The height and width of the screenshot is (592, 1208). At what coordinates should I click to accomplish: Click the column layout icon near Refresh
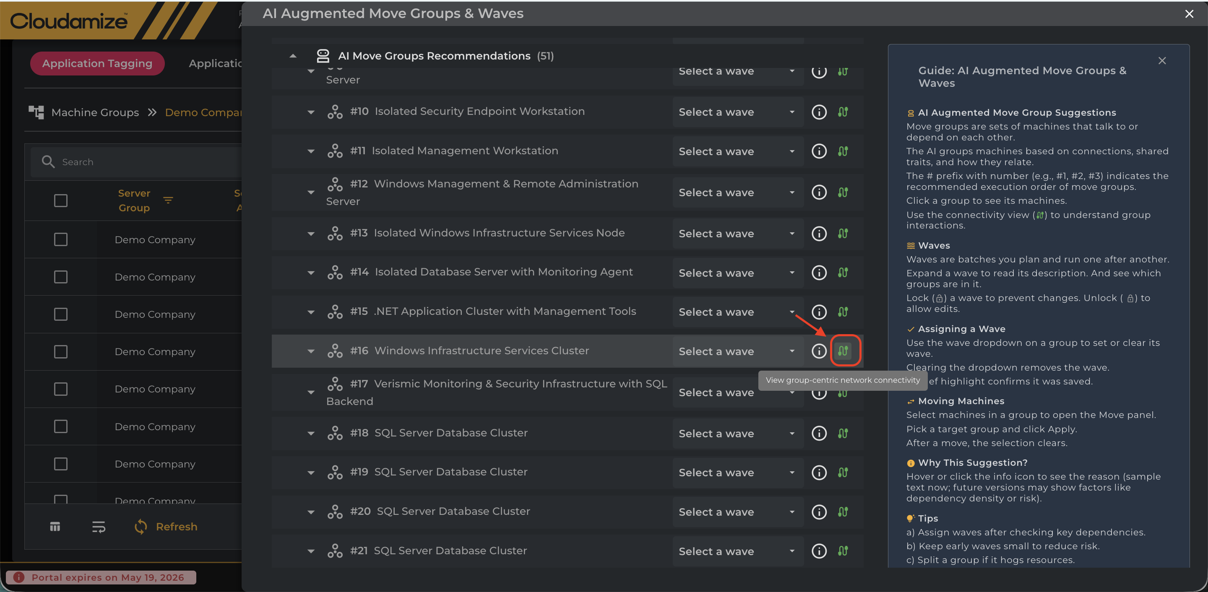pos(55,527)
